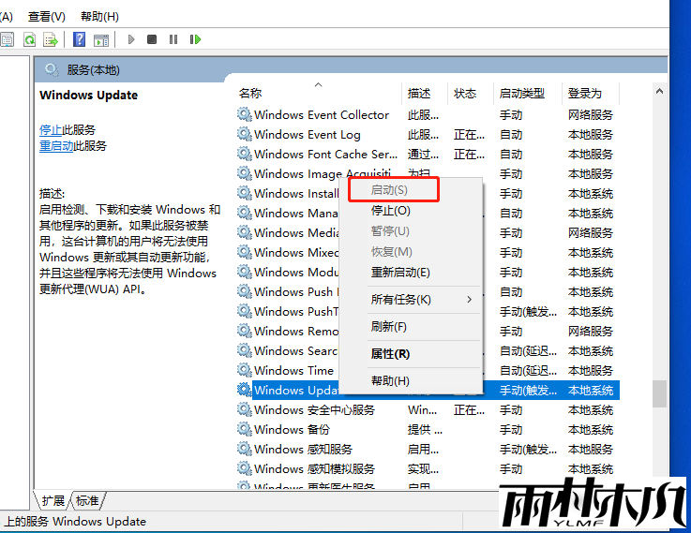Viewport: 691px width, 533px height.
Task: Select the Windows Time service row
Action: (428, 371)
